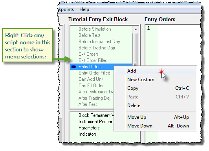Image resolution: width=209 pixels, height=151 pixels.
Task: Select Move Up in the context menu
Action: coord(155,117)
